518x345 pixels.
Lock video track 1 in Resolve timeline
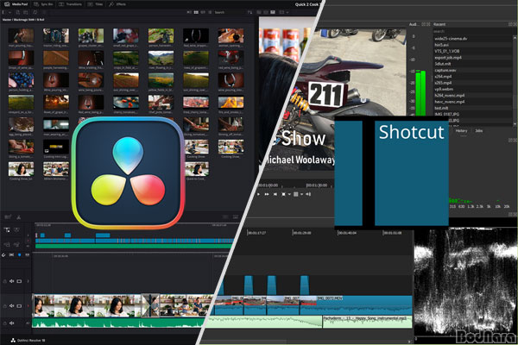(4, 306)
